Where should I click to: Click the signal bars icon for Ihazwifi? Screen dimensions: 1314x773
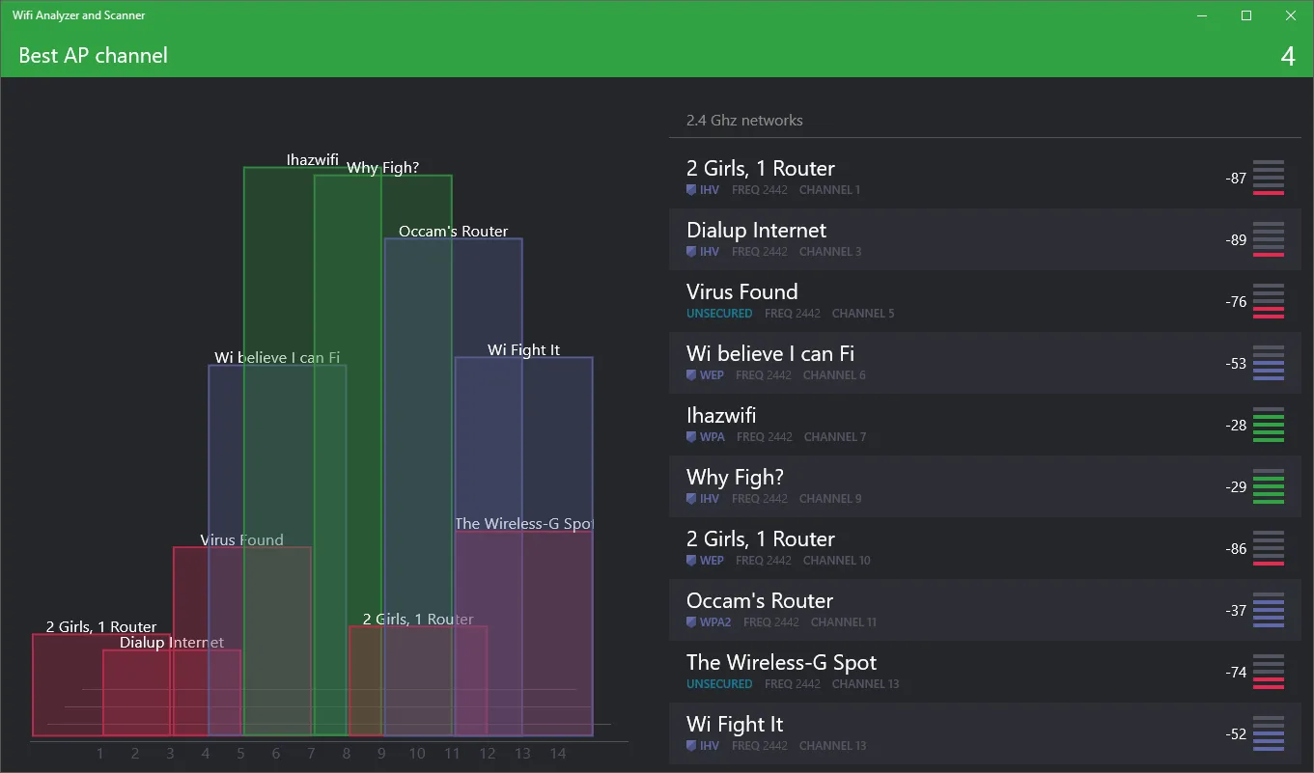(x=1269, y=425)
